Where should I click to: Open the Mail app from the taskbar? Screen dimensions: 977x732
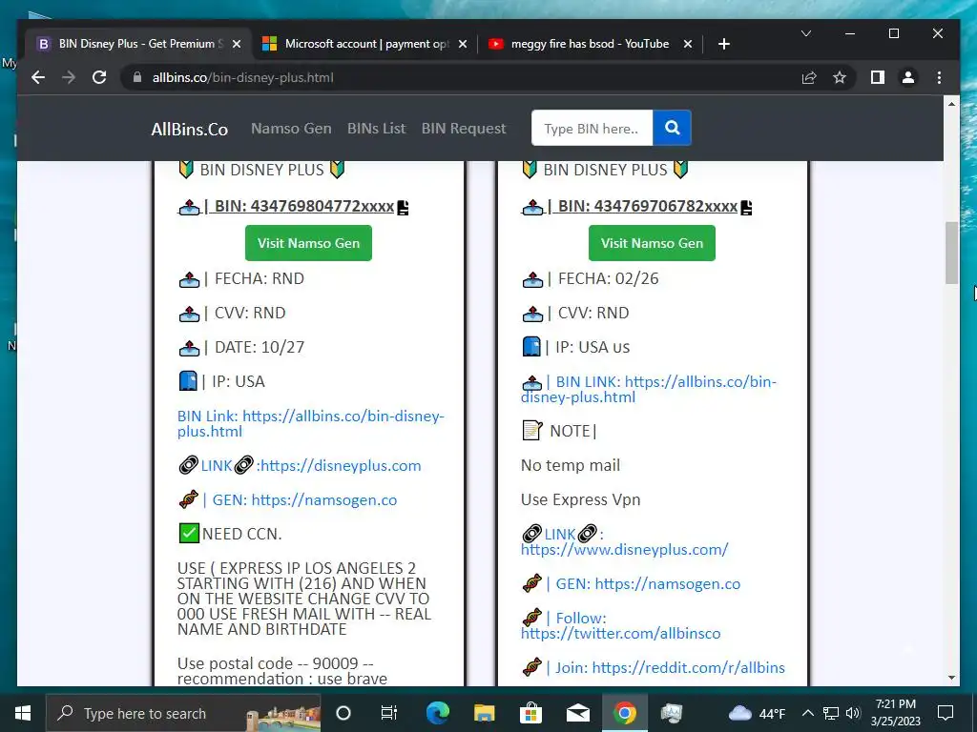(x=577, y=713)
